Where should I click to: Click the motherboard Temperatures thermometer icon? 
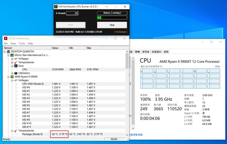tap(16, 62)
